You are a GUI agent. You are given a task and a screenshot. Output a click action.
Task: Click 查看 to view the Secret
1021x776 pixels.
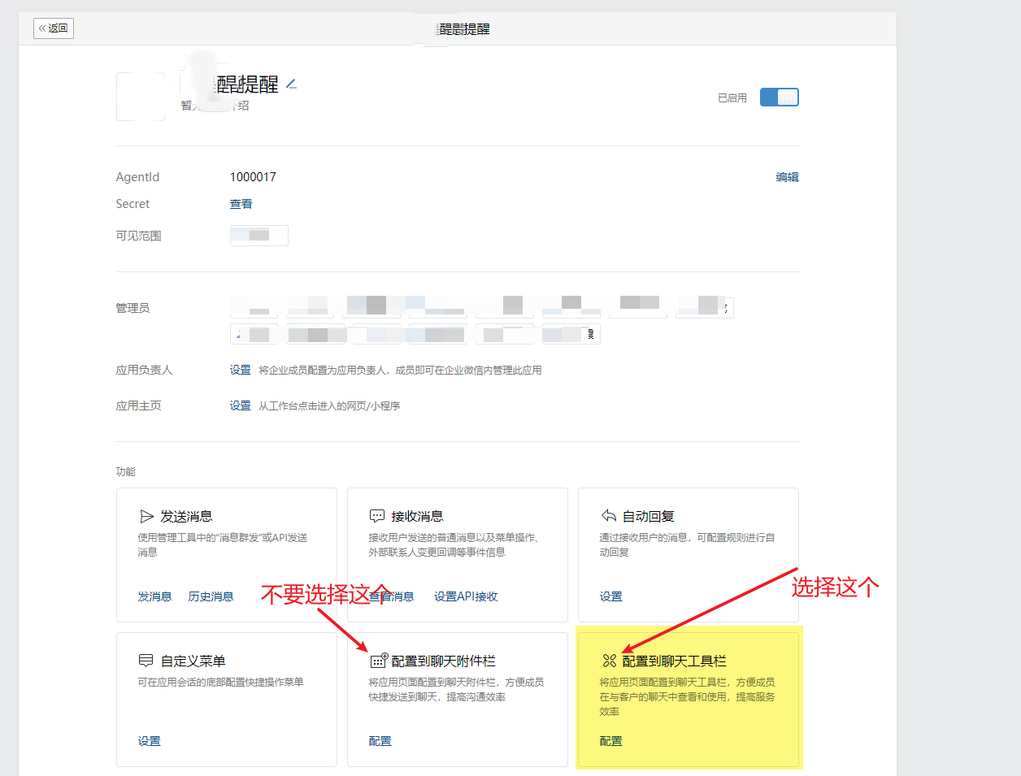(x=241, y=204)
